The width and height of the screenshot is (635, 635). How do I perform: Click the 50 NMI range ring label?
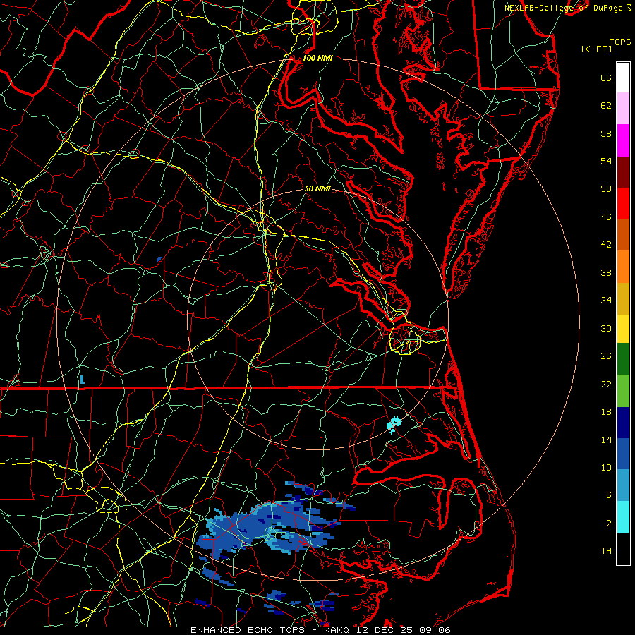click(317, 188)
